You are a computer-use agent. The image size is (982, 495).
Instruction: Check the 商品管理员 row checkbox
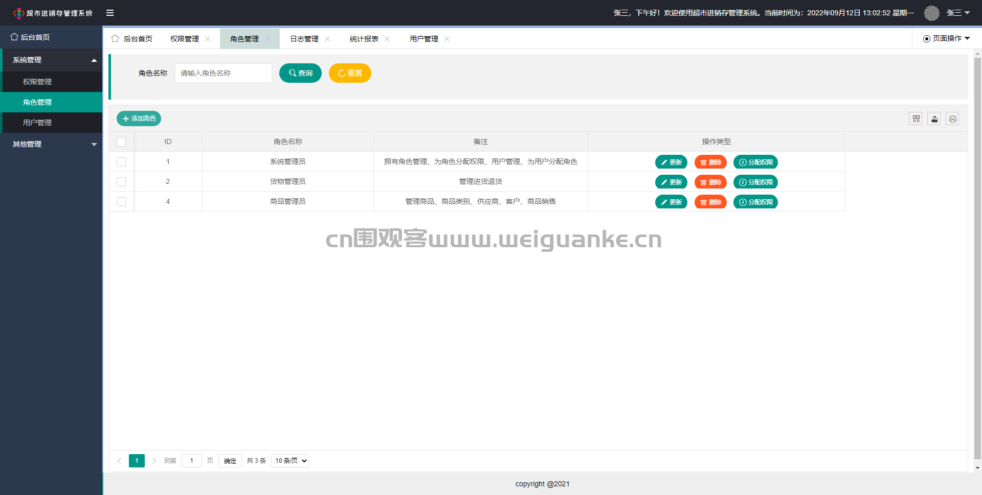pyautogui.click(x=121, y=202)
